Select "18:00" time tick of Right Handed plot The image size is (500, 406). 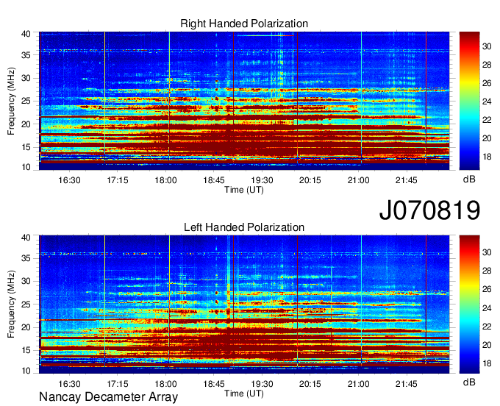tap(166, 180)
